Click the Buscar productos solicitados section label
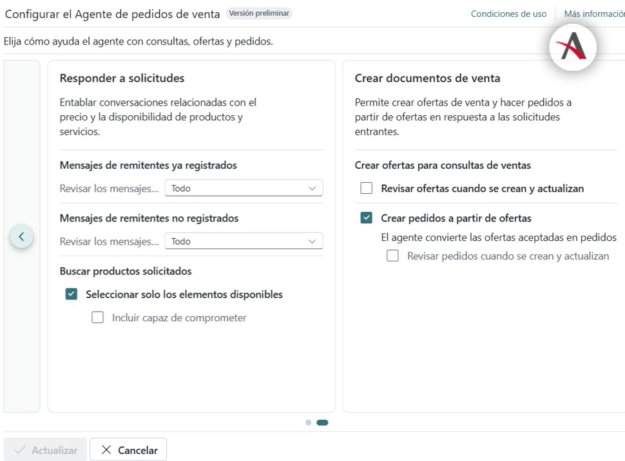 pyautogui.click(x=126, y=271)
